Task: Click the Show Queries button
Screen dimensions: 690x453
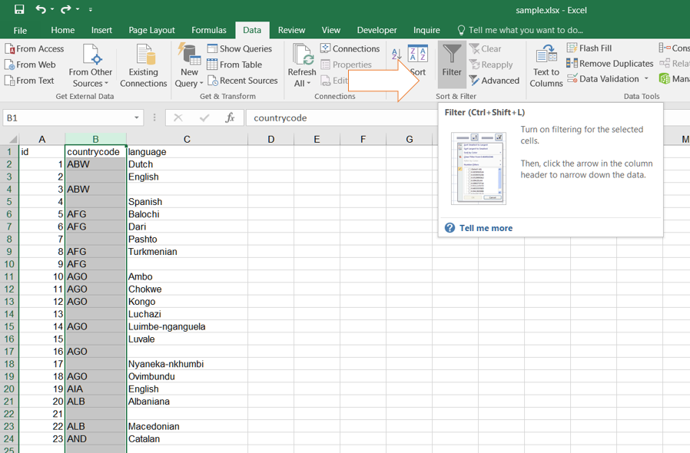Action: pyautogui.click(x=239, y=48)
